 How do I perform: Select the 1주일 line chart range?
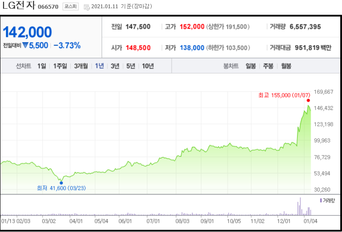[60, 66]
